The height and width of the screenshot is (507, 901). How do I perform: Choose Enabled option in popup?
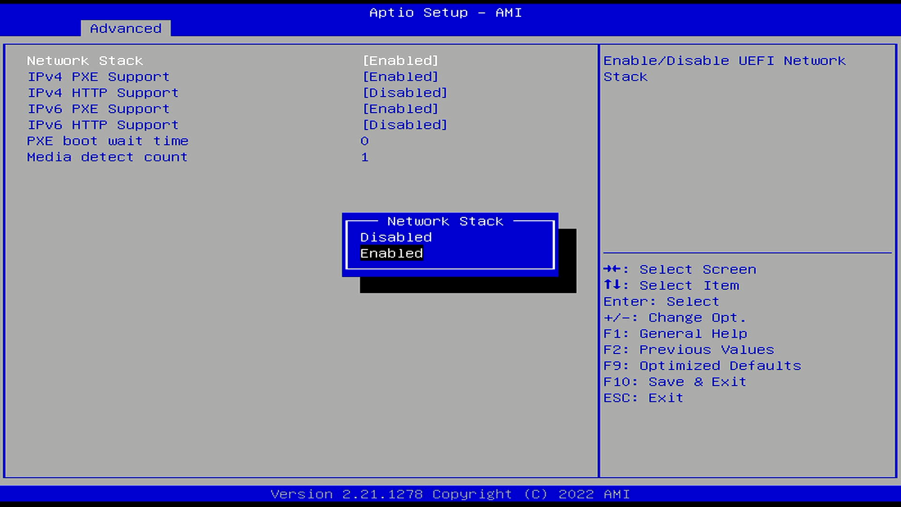coord(391,253)
